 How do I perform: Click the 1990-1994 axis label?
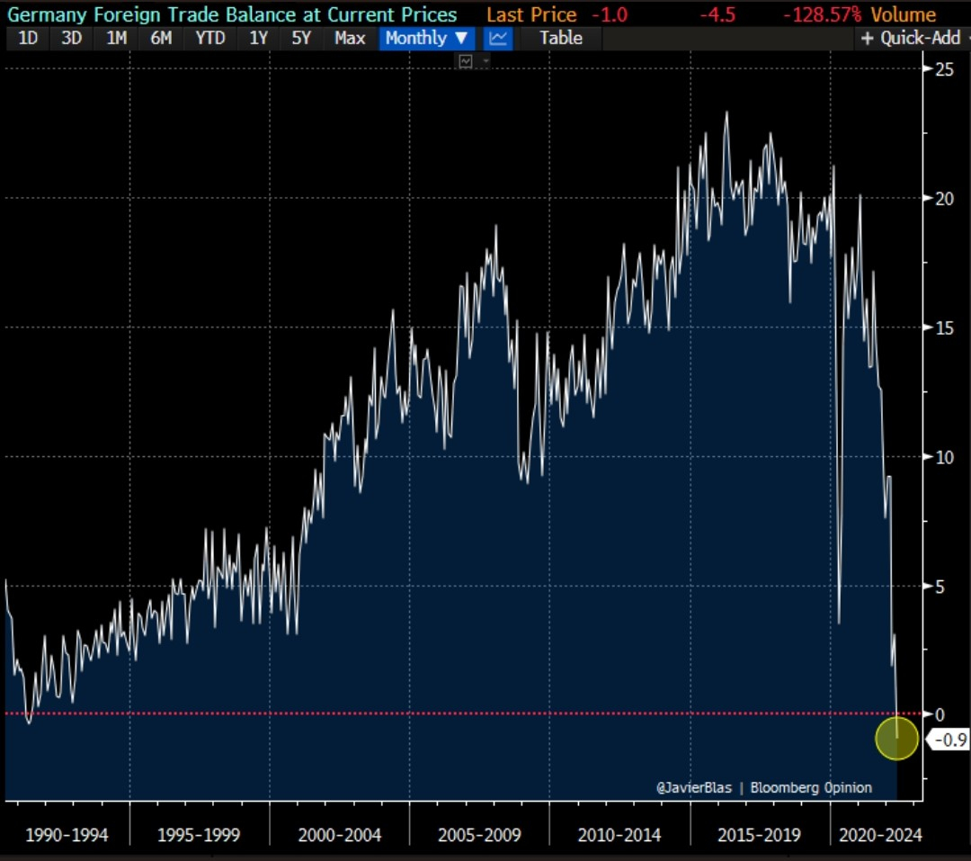pos(67,835)
